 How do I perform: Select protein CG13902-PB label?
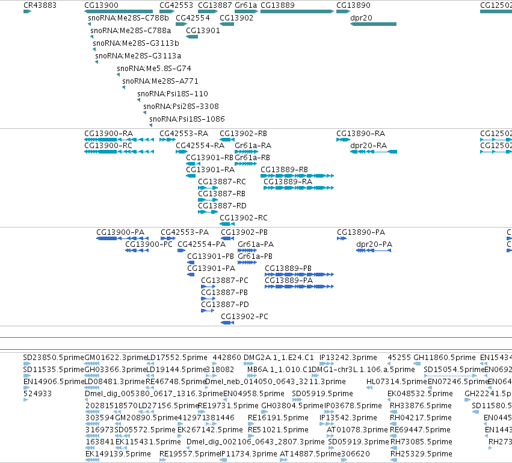coord(244,232)
